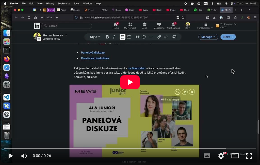Click the insert image icon
The width and height of the screenshot is (260, 165).
click(174, 37)
